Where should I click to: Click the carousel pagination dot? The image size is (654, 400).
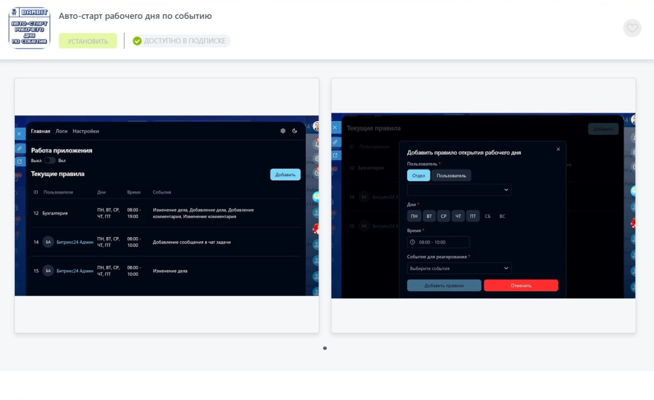pos(325,348)
